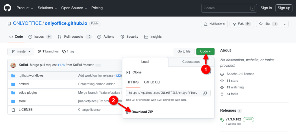Open the ONLYOFFICE owner link
The image size is (296, 137).
pos(27,23)
